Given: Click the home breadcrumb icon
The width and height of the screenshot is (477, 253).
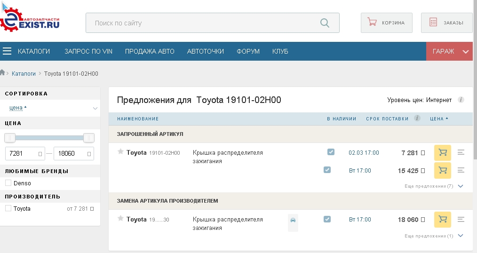Looking at the screenshot, I should tap(3, 73).
